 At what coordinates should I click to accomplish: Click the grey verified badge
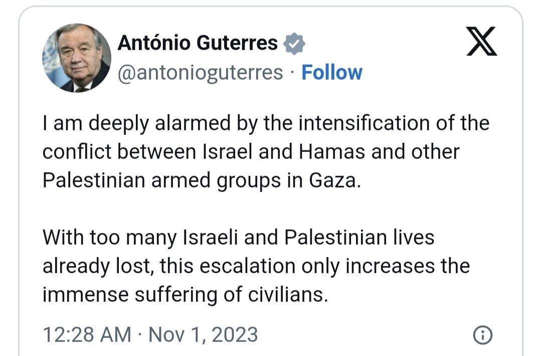tap(294, 44)
